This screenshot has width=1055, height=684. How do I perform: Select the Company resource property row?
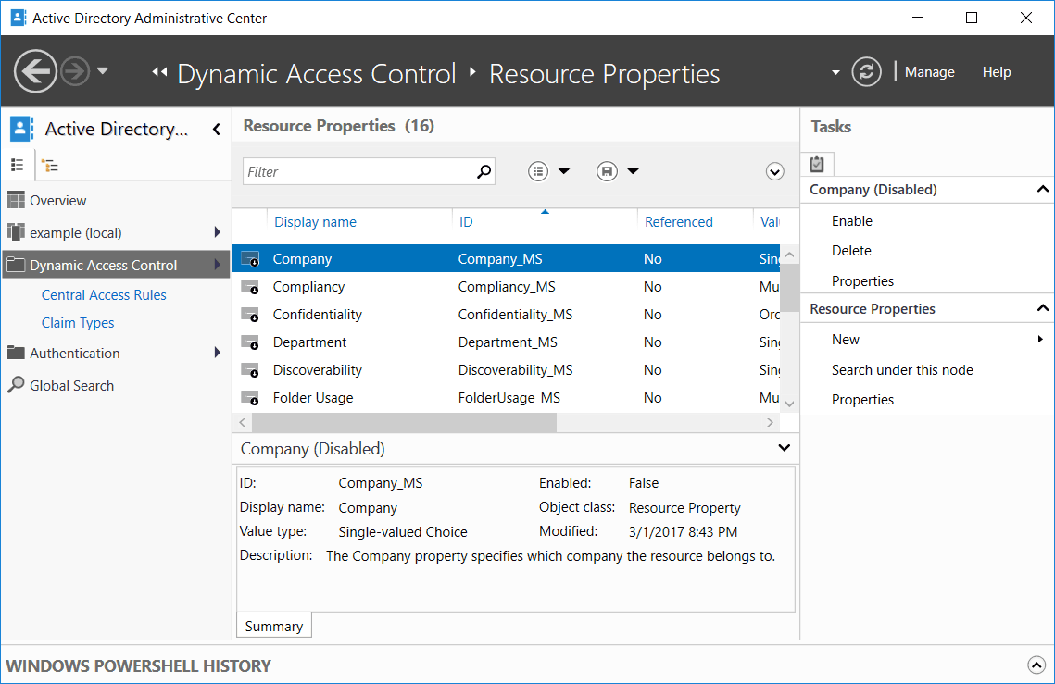[507, 259]
